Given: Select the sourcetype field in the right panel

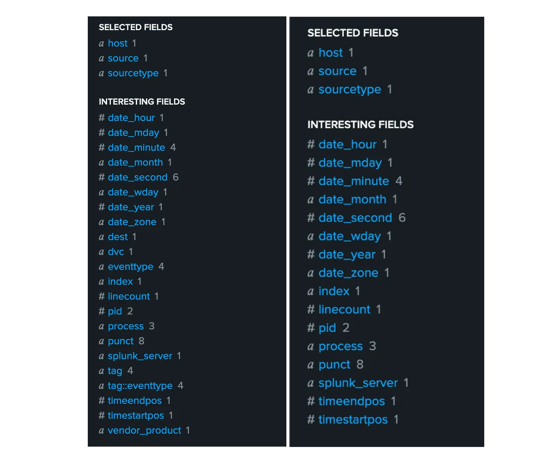Looking at the screenshot, I should [x=350, y=89].
